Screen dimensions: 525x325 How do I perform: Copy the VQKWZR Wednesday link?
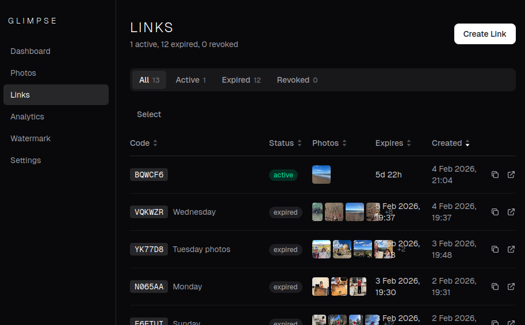point(495,212)
